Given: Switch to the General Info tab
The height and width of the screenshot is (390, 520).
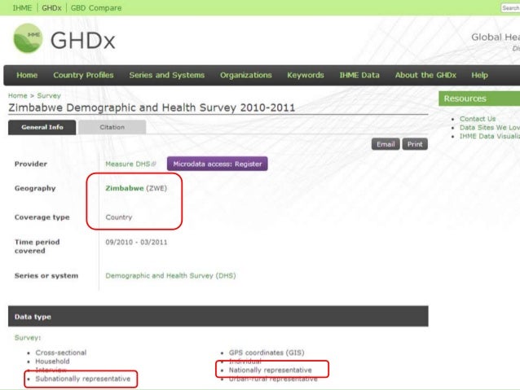Looking at the screenshot, I should [42, 127].
